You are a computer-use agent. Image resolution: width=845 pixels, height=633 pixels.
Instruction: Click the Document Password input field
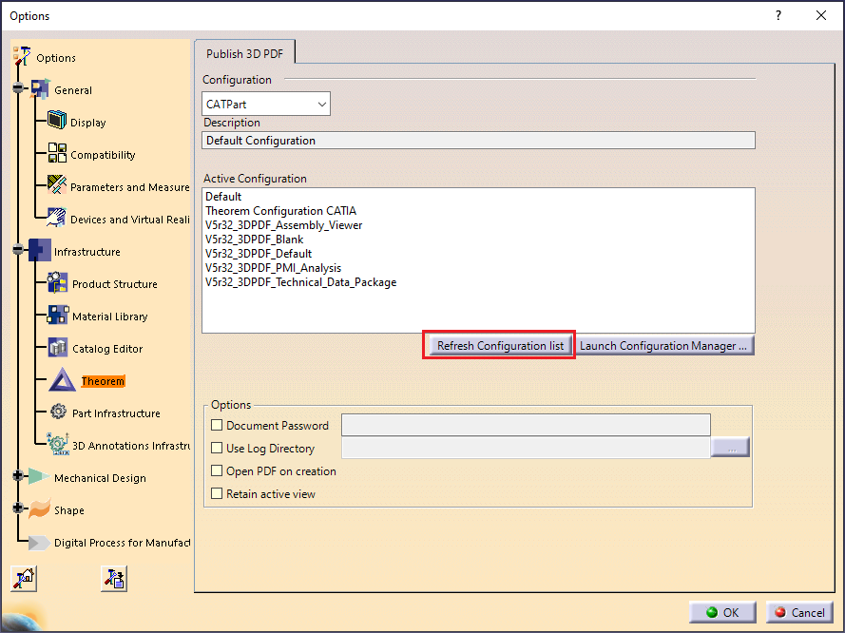[x=526, y=425]
